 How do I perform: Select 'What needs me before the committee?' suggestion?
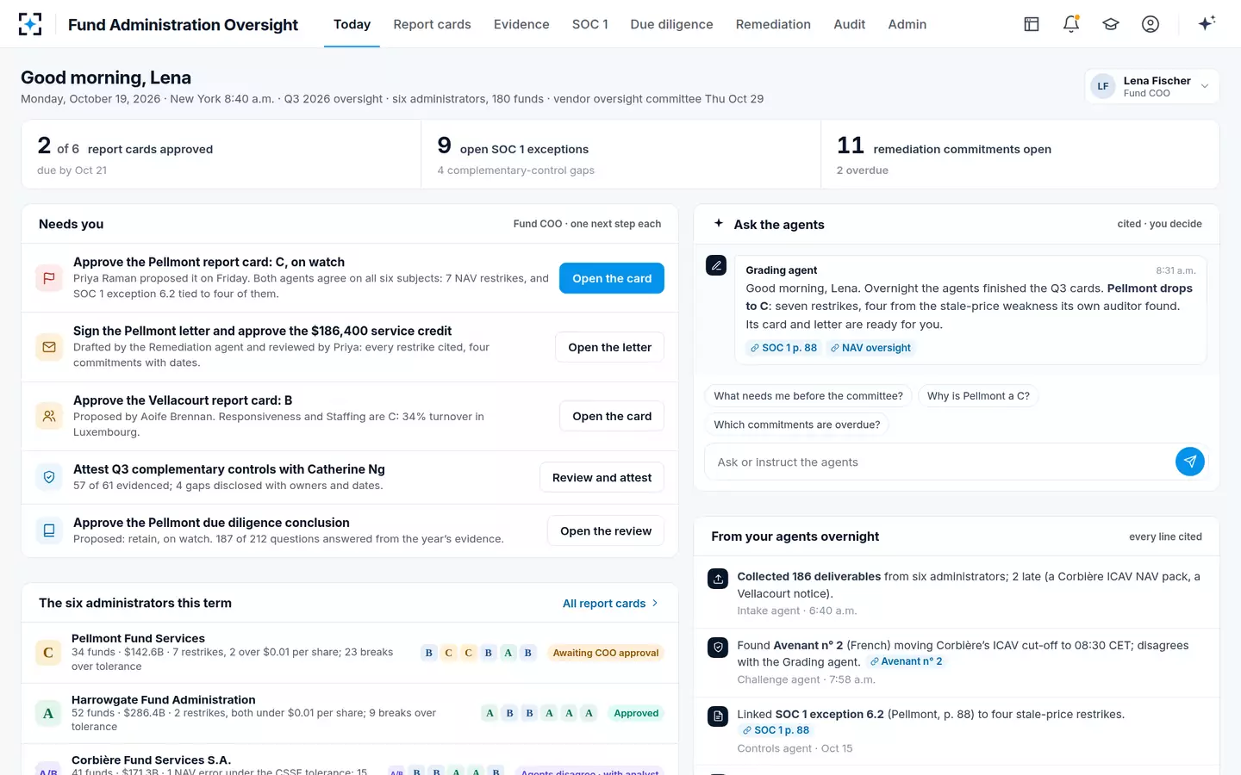click(x=808, y=396)
